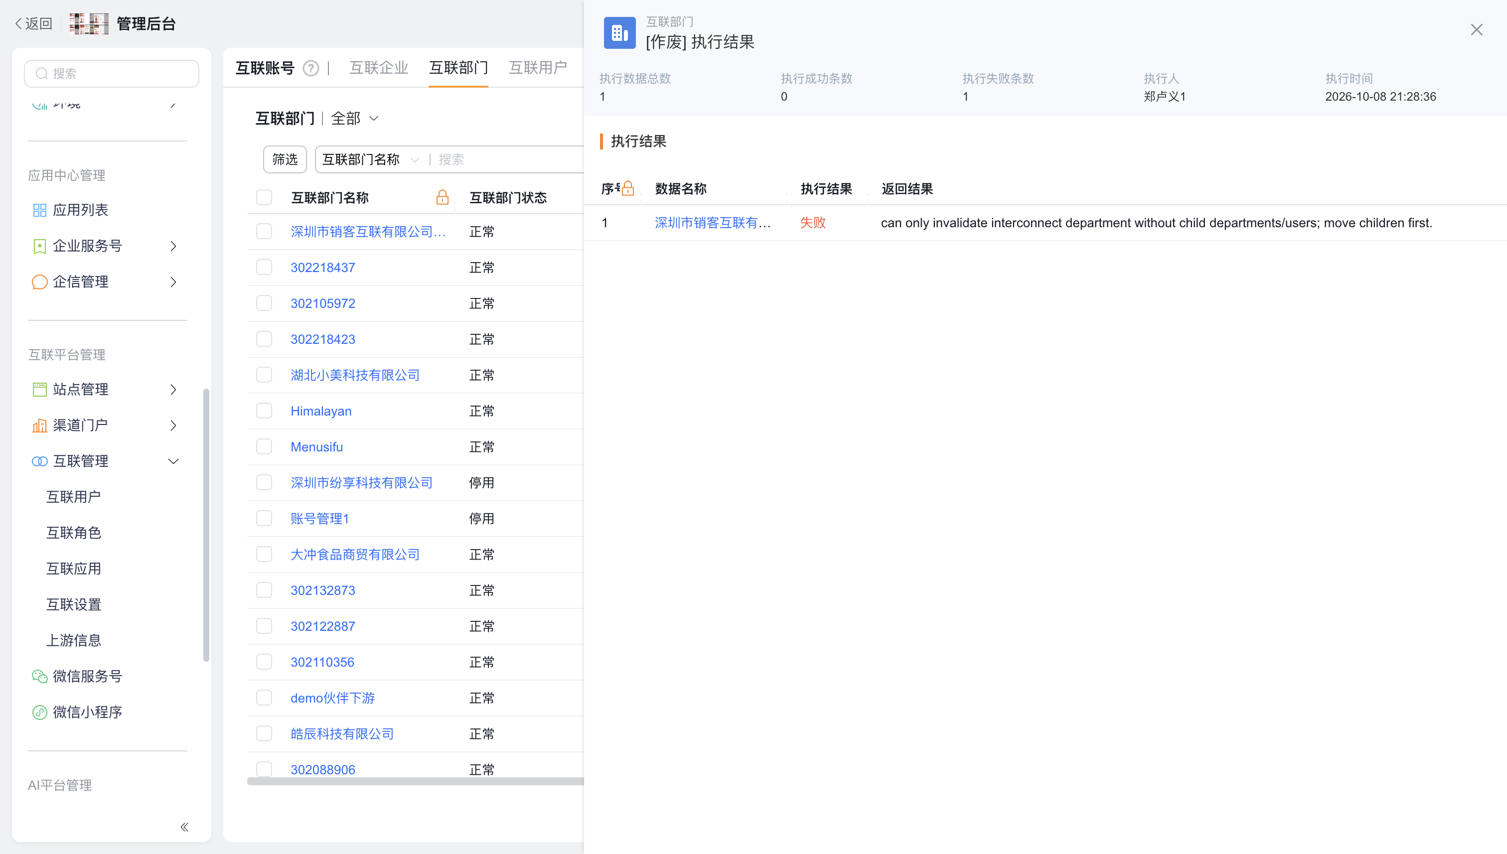This screenshot has width=1507, height=854.
Task: Check the row for 湖北小美科技有限公司
Action: (264, 374)
